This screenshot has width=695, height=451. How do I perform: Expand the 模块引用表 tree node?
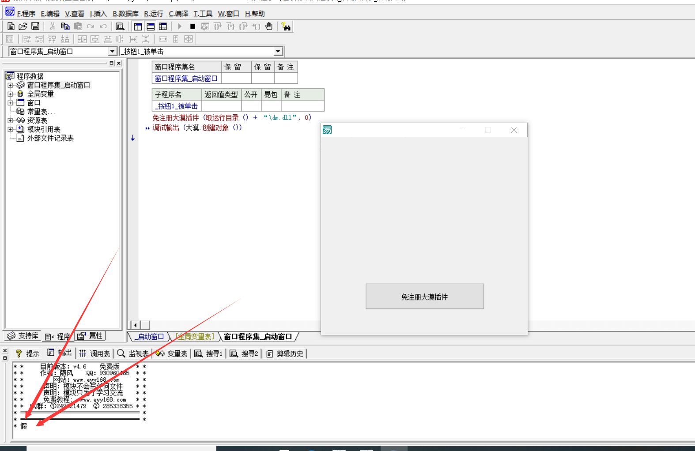pos(10,129)
